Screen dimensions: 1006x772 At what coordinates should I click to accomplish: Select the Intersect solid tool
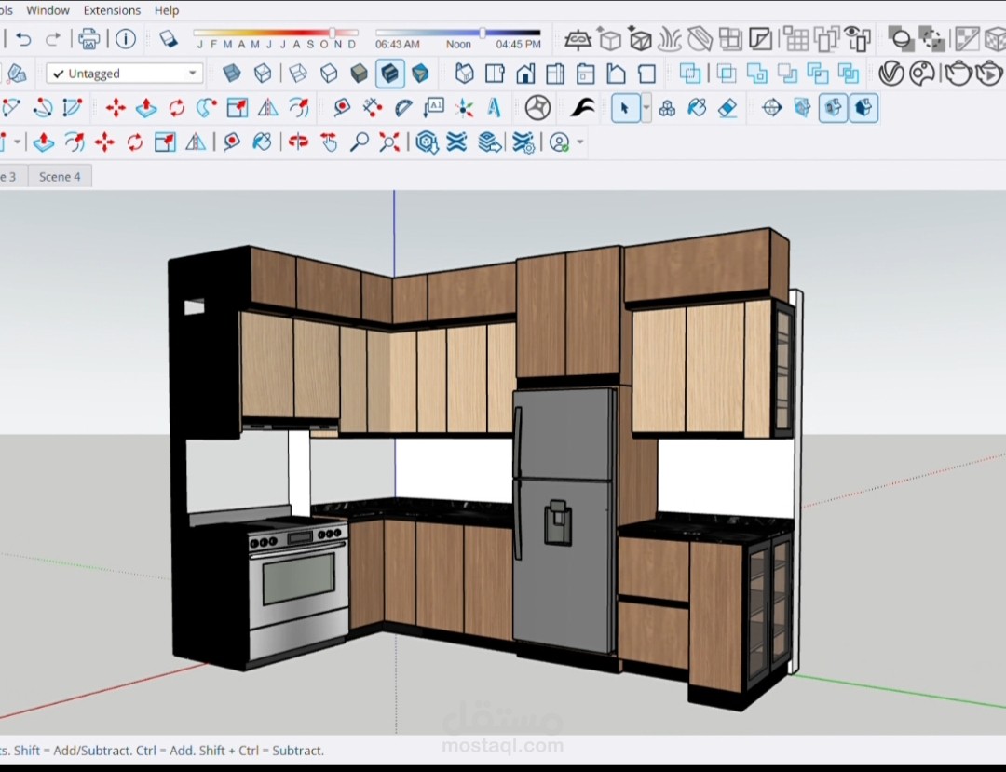click(727, 74)
